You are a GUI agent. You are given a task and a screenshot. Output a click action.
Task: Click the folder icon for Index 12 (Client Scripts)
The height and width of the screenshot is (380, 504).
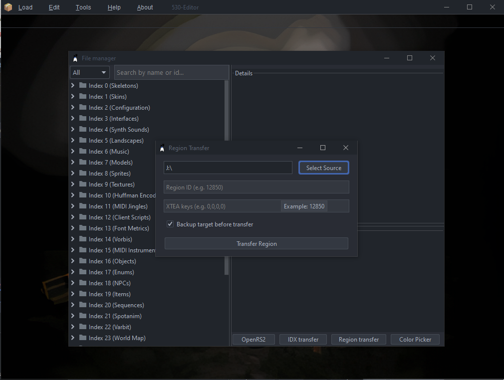[83, 217]
